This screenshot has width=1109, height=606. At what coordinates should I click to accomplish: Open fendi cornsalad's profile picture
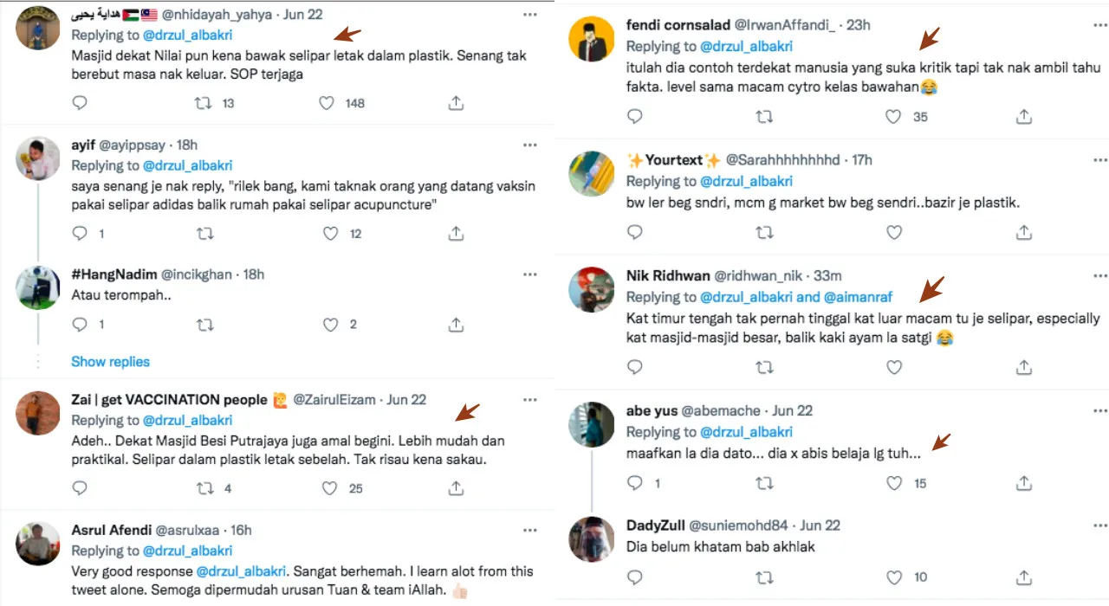pos(592,40)
